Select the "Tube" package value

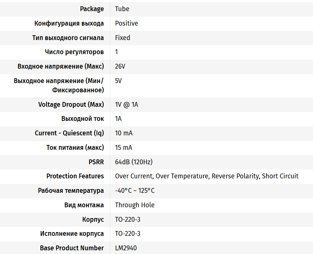pyautogui.click(x=122, y=9)
